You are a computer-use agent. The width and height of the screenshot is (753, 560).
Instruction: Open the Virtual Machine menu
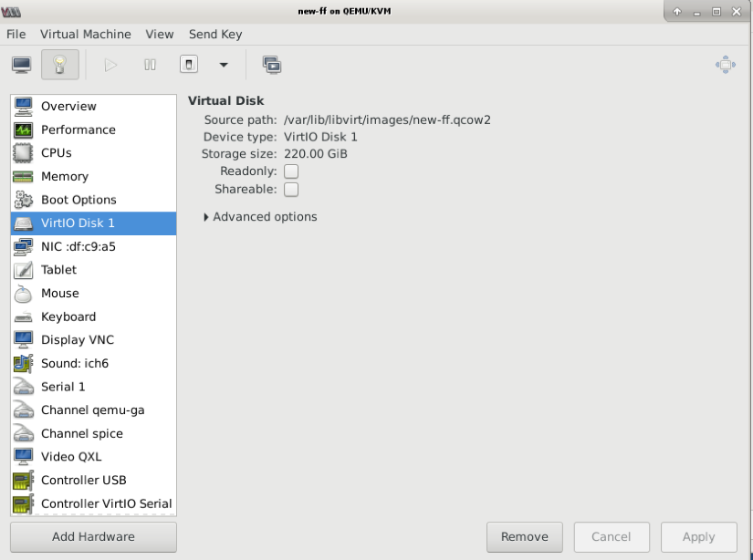[x=86, y=34]
